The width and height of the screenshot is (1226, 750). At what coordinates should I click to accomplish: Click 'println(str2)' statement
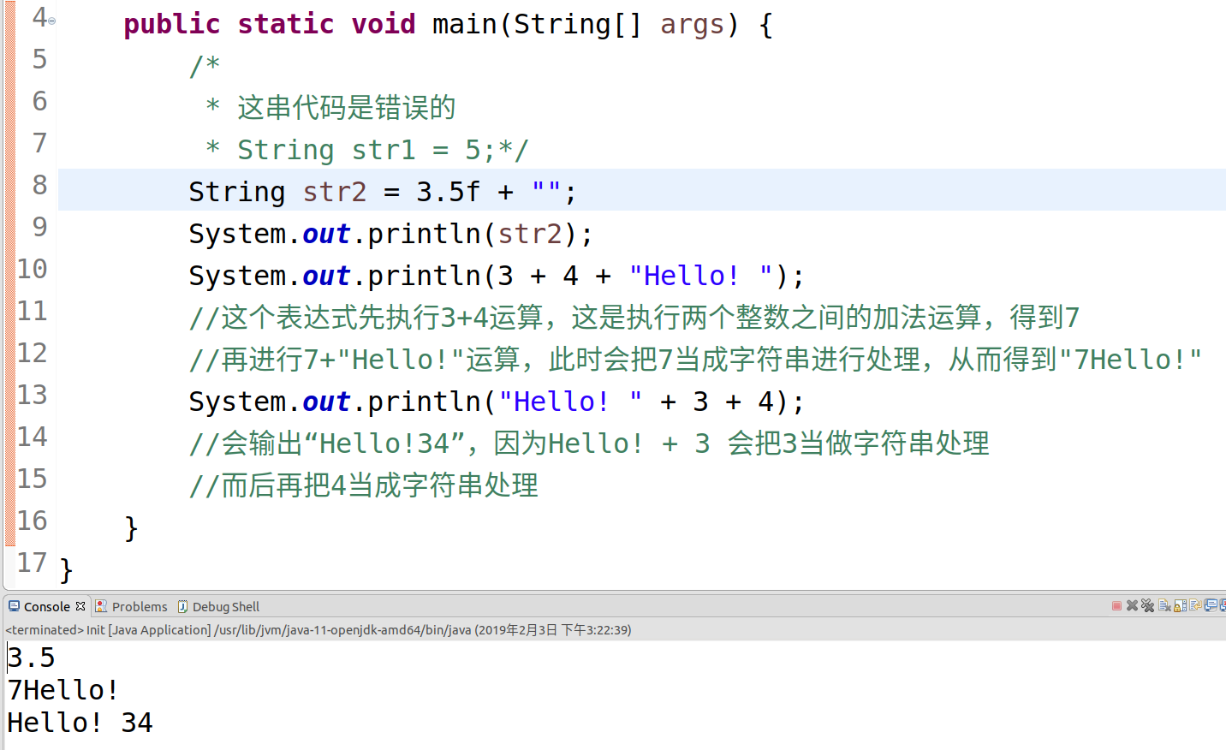coord(390,234)
